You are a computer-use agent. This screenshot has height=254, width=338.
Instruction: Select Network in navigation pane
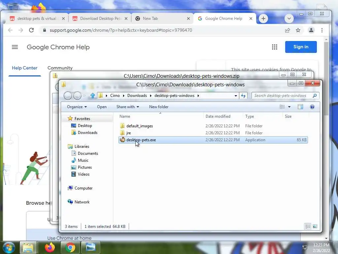click(x=82, y=202)
